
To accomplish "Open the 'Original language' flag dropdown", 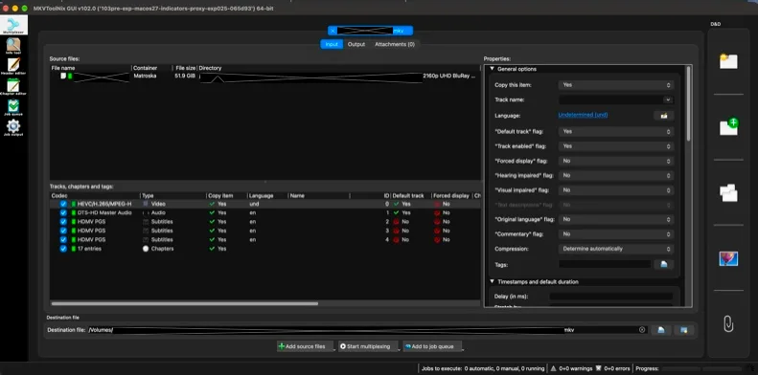I will pos(616,220).
